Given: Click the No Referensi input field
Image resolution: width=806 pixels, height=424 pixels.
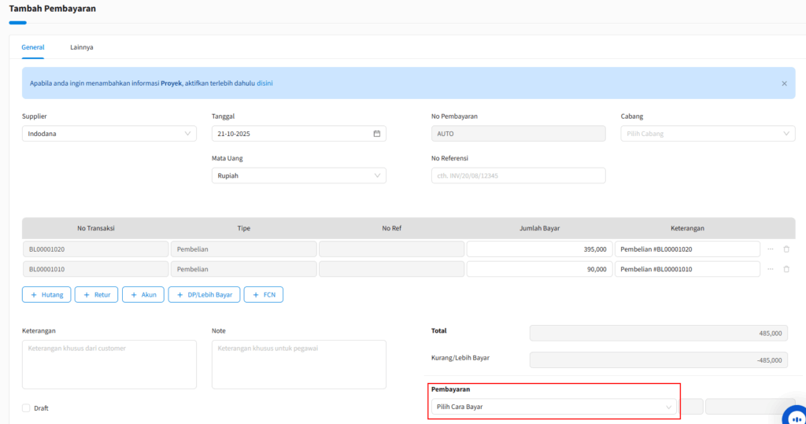Looking at the screenshot, I should (518, 175).
